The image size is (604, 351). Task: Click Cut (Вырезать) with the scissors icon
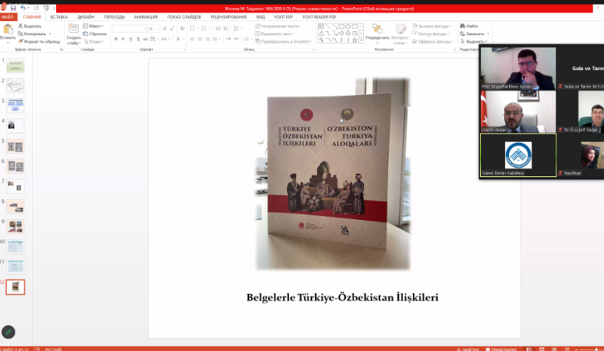click(30, 27)
